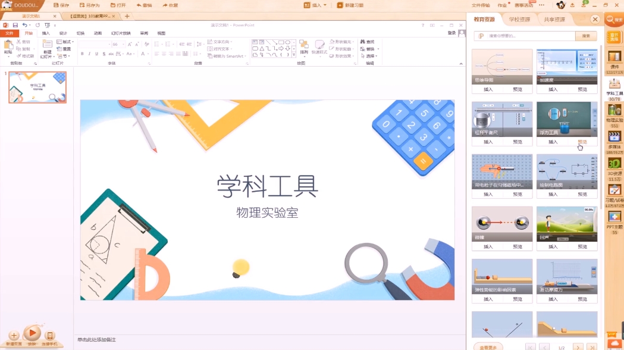Toggle italic formatting
Viewport: 624px width, 350px height.
[89, 54]
